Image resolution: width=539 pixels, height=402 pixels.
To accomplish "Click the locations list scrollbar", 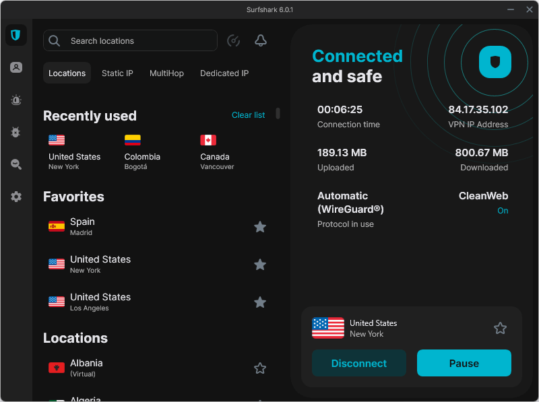I will [278, 113].
